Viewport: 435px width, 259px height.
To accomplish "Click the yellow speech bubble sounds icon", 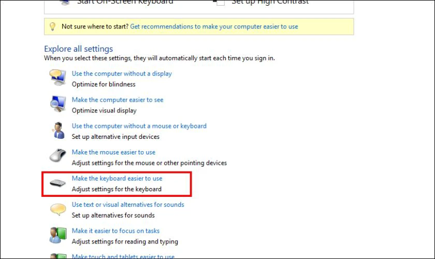I will click(58, 209).
